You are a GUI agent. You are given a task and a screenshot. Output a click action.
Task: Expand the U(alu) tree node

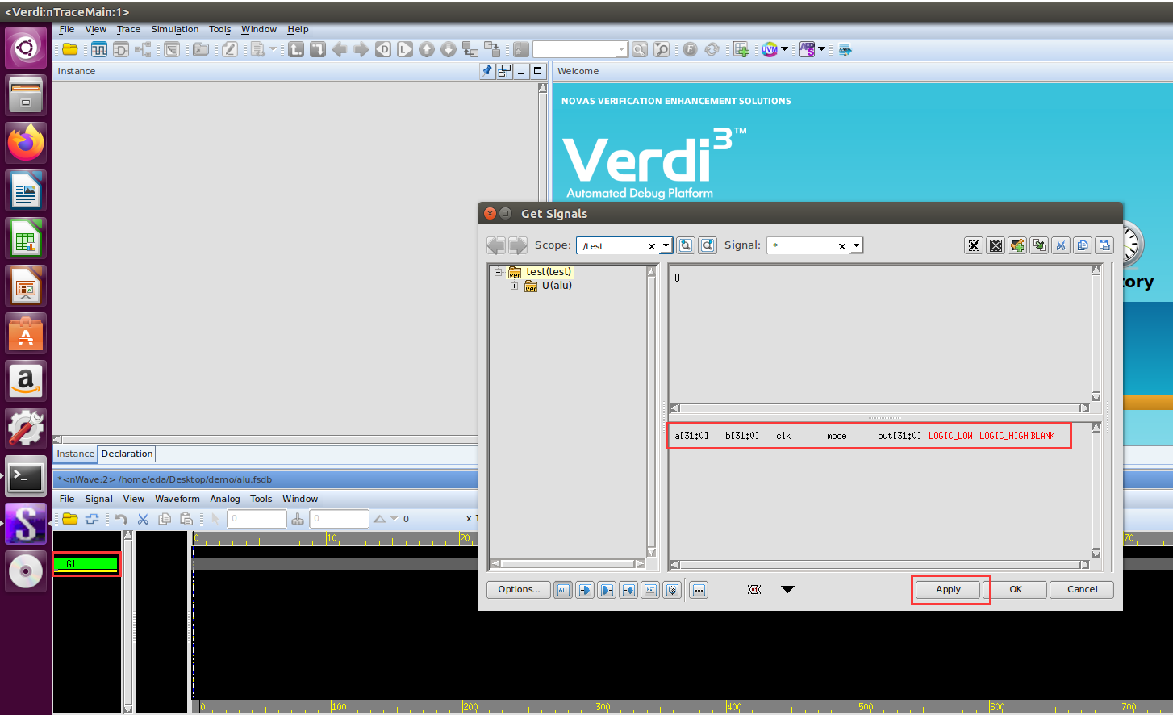point(515,285)
